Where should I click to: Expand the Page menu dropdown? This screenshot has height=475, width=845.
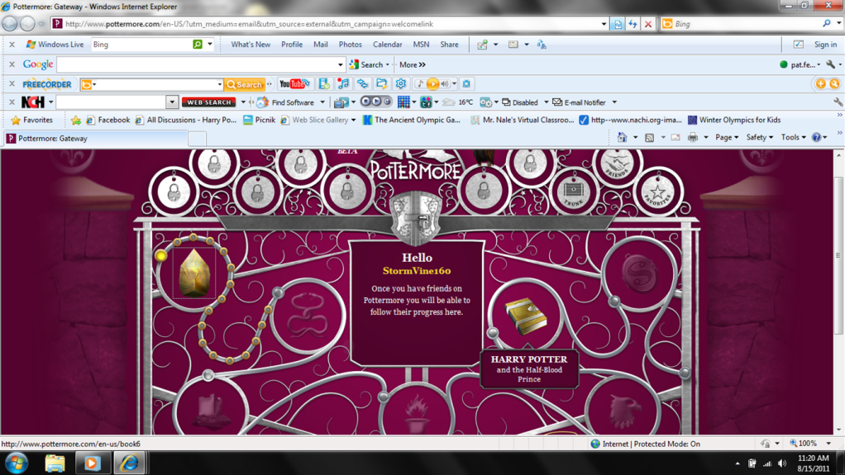(x=726, y=138)
